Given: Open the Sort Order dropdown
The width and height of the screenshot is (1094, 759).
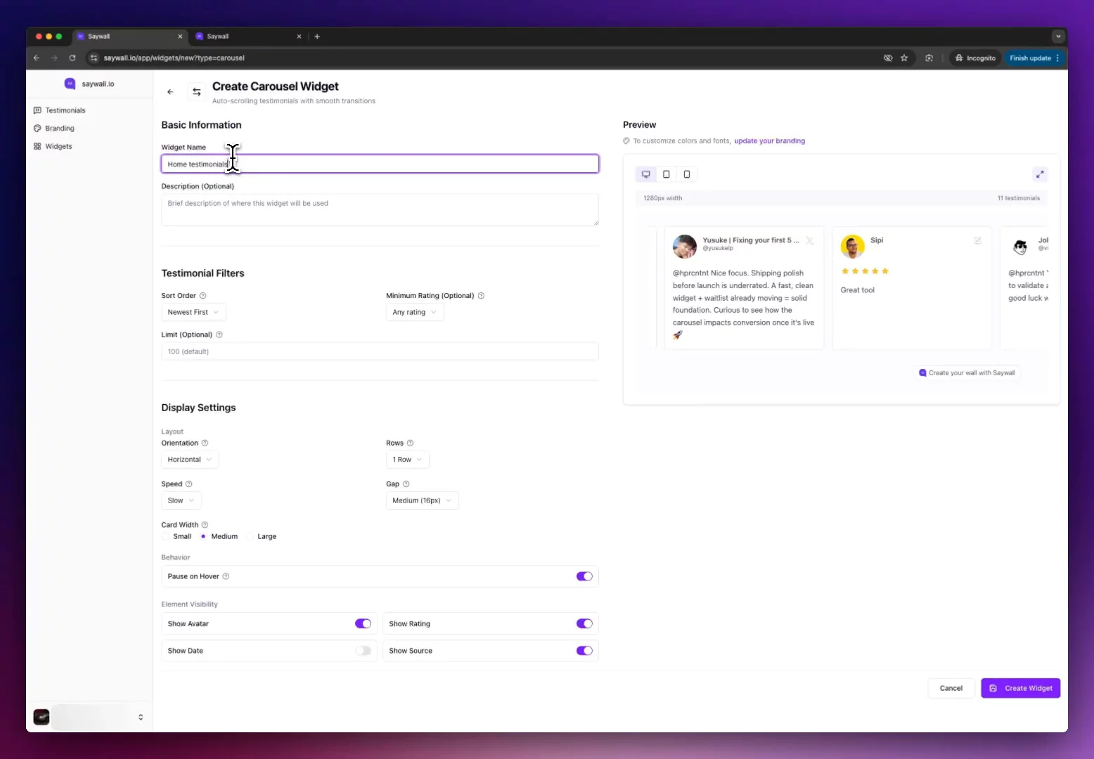Looking at the screenshot, I should (193, 313).
